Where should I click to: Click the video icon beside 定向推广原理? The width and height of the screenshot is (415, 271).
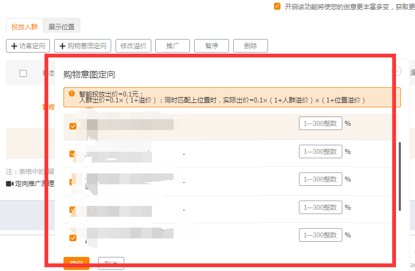tap(9, 184)
